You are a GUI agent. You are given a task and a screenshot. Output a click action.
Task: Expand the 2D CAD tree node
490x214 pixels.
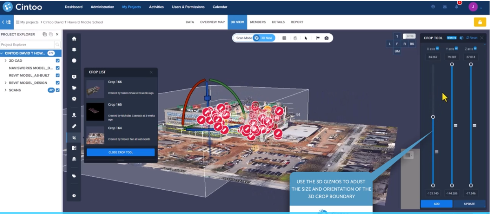[5, 61]
